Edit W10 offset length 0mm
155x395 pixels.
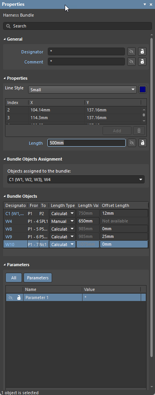[124, 244]
